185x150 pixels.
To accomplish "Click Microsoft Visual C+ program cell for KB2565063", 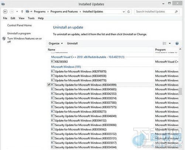I will click(x=167, y=62).
